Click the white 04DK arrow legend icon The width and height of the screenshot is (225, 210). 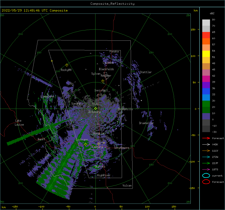point(206,145)
